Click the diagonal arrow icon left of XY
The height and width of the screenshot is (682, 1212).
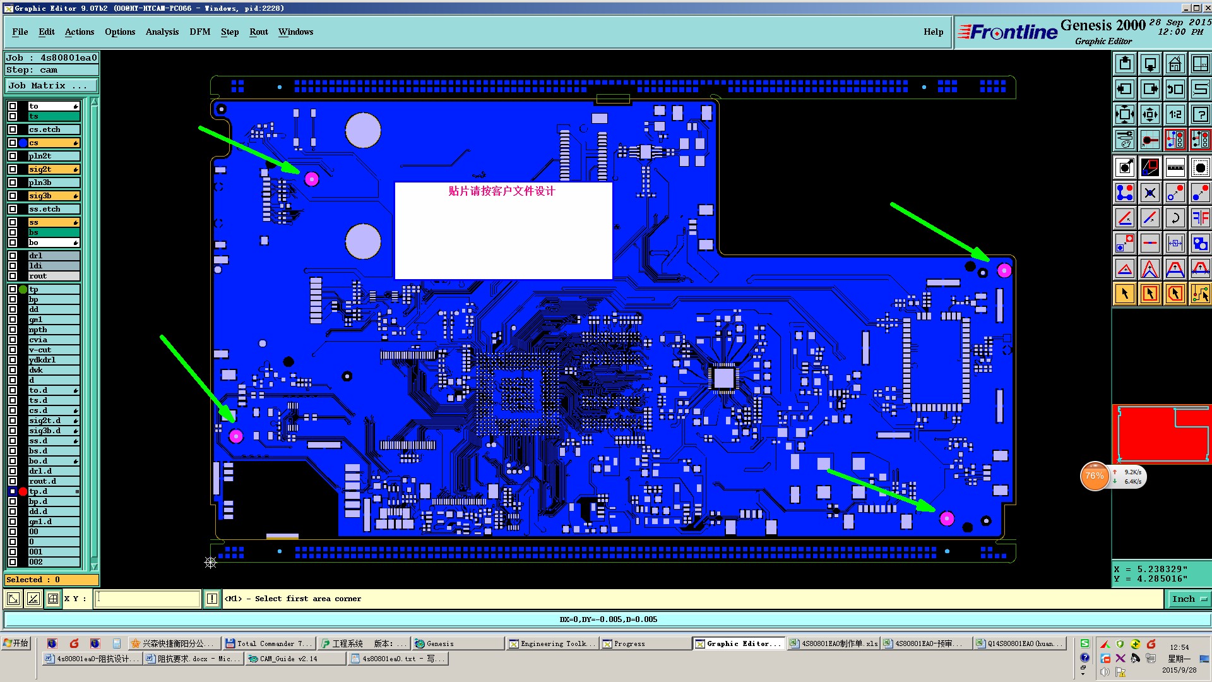coord(13,599)
